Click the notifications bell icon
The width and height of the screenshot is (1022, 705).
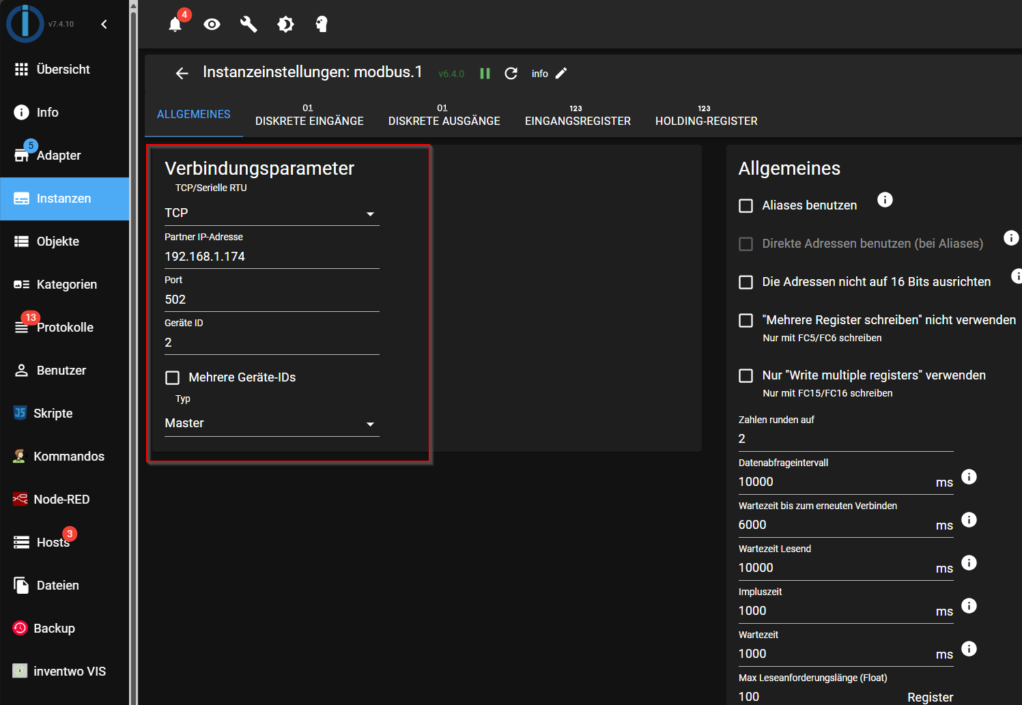pos(175,25)
